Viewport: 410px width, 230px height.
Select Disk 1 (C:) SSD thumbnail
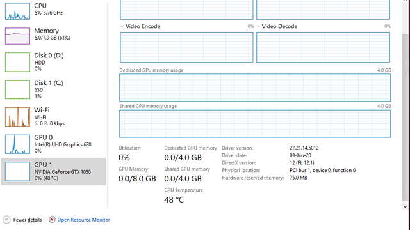tap(17, 89)
